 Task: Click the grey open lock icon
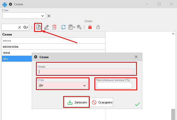click(x=98, y=27)
